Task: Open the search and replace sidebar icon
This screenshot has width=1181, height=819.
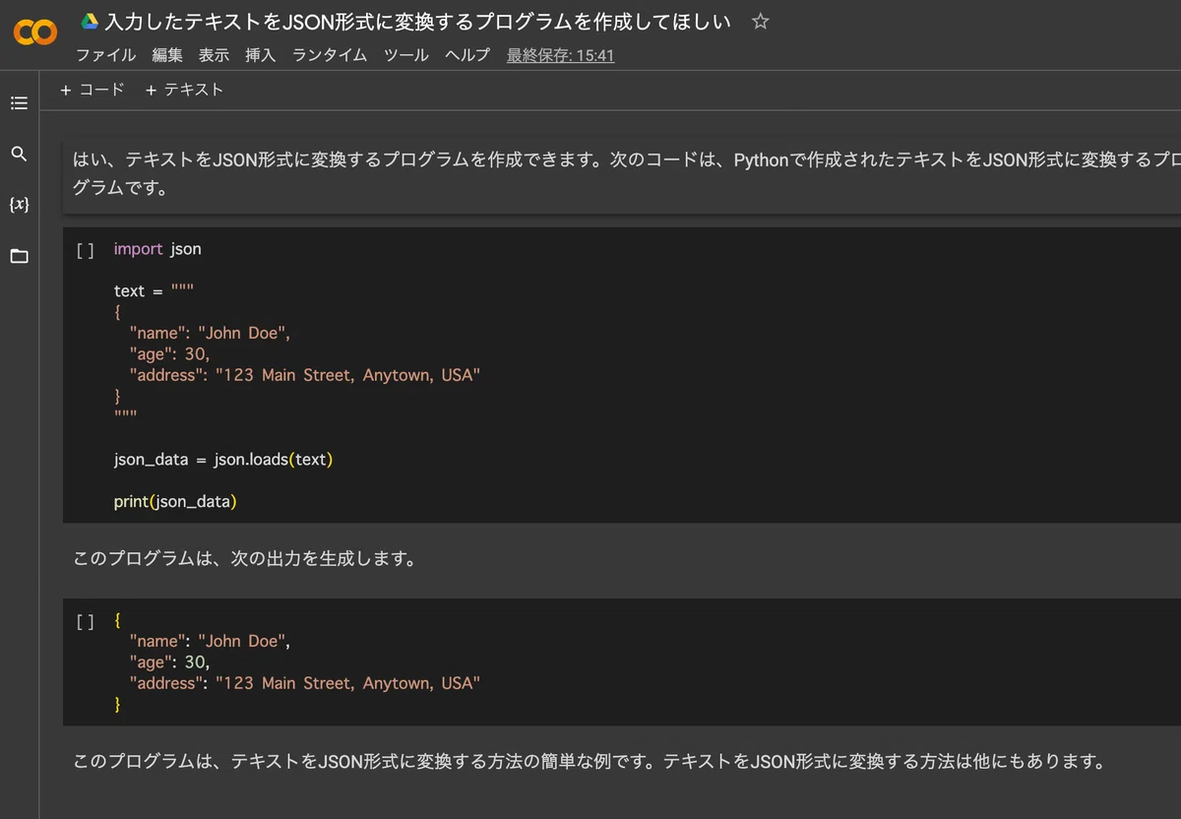Action: pos(19,154)
